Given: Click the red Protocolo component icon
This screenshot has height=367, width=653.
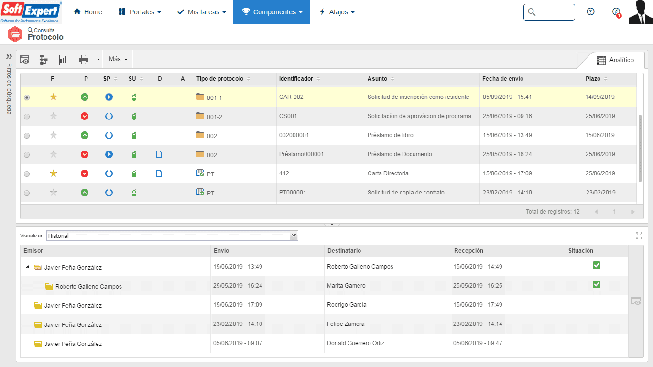Looking at the screenshot, I should point(15,34).
